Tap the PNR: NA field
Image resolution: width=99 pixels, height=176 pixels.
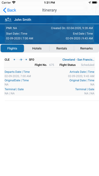(x=12, y=28)
